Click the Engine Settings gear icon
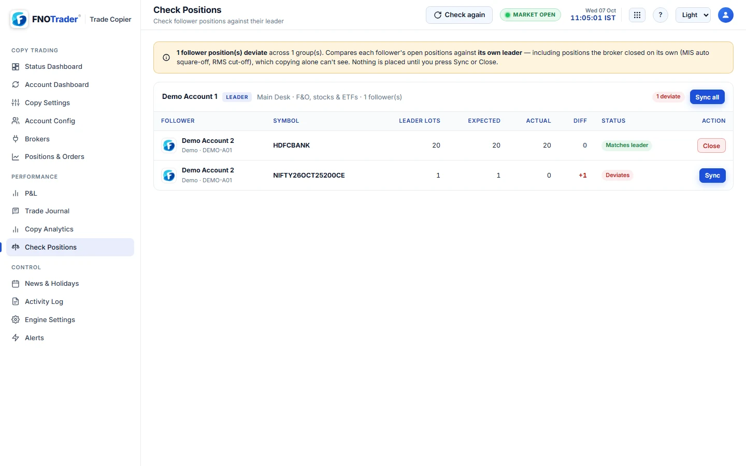 [16, 319]
